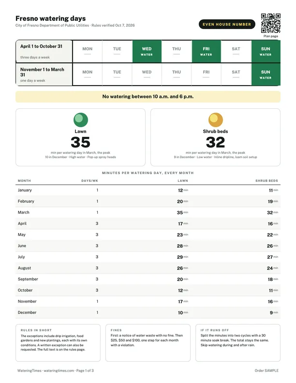Click the DAYS/WK column header

click(89, 181)
